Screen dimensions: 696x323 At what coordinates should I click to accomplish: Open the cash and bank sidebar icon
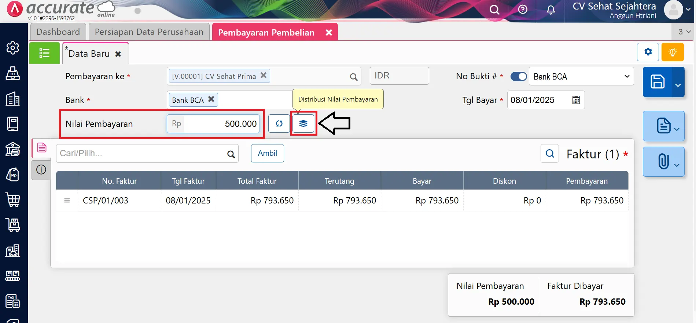(x=13, y=149)
